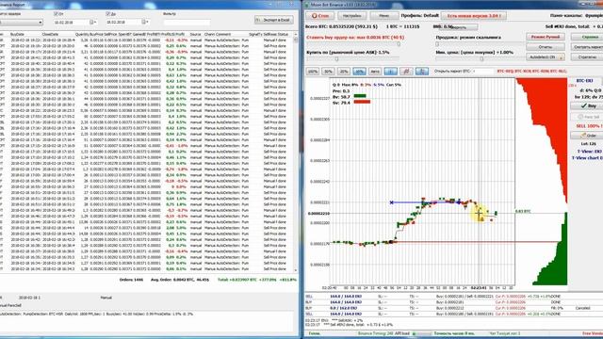Toggle the От date checkbox in Report
This screenshot has width=603, height=339.
point(57,14)
